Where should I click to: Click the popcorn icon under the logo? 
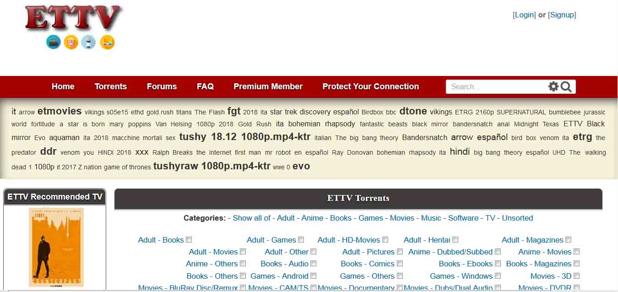click(71, 42)
